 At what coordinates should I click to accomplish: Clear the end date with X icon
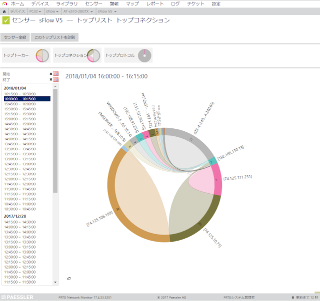coord(51,79)
